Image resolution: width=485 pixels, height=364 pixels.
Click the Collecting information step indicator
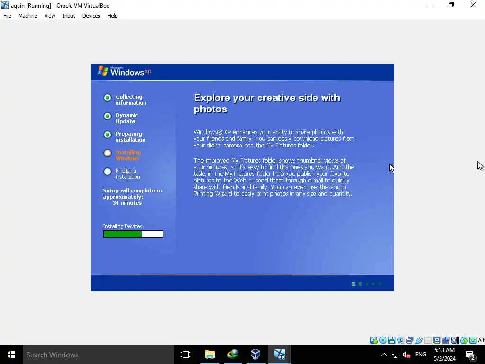pyautogui.click(x=108, y=98)
